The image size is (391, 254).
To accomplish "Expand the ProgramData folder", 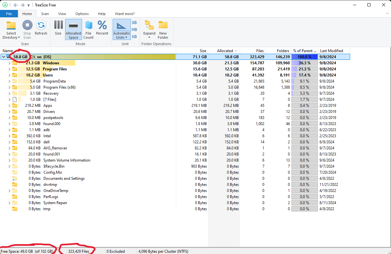I will [9, 81].
